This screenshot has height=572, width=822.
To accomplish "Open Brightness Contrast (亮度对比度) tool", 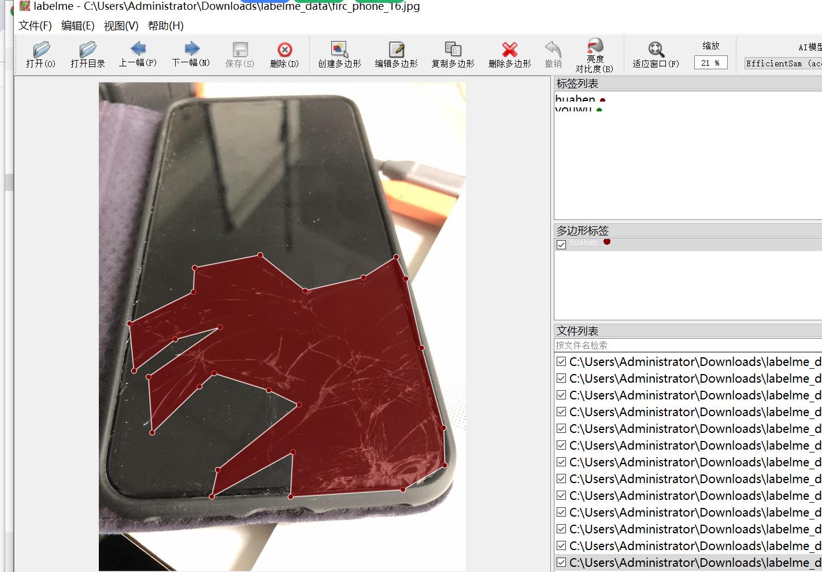I will 594,47.
